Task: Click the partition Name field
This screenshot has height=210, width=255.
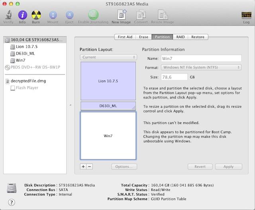Action: [x=201, y=59]
